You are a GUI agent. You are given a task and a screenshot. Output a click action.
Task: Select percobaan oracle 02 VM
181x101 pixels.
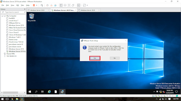point(16,44)
